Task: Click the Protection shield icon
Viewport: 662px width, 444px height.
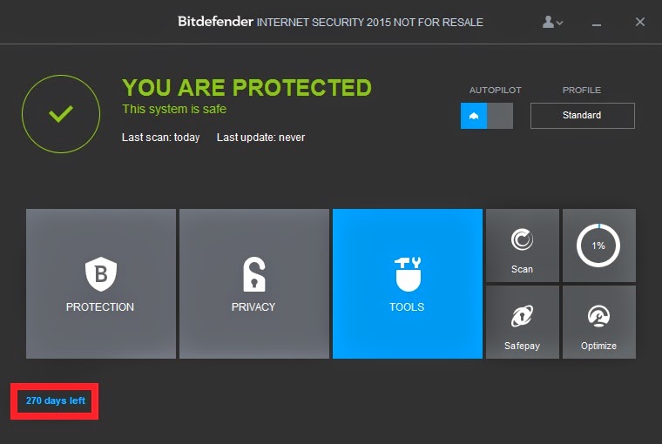Action: [x=101, y=274]
